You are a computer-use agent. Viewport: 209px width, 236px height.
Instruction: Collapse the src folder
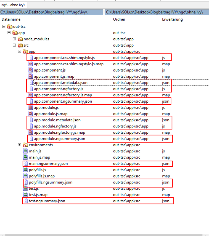click(14, 45)
